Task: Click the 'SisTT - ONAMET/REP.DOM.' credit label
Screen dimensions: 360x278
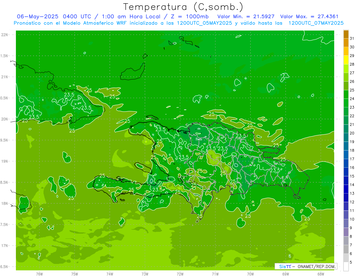Action: pos(306,266)
